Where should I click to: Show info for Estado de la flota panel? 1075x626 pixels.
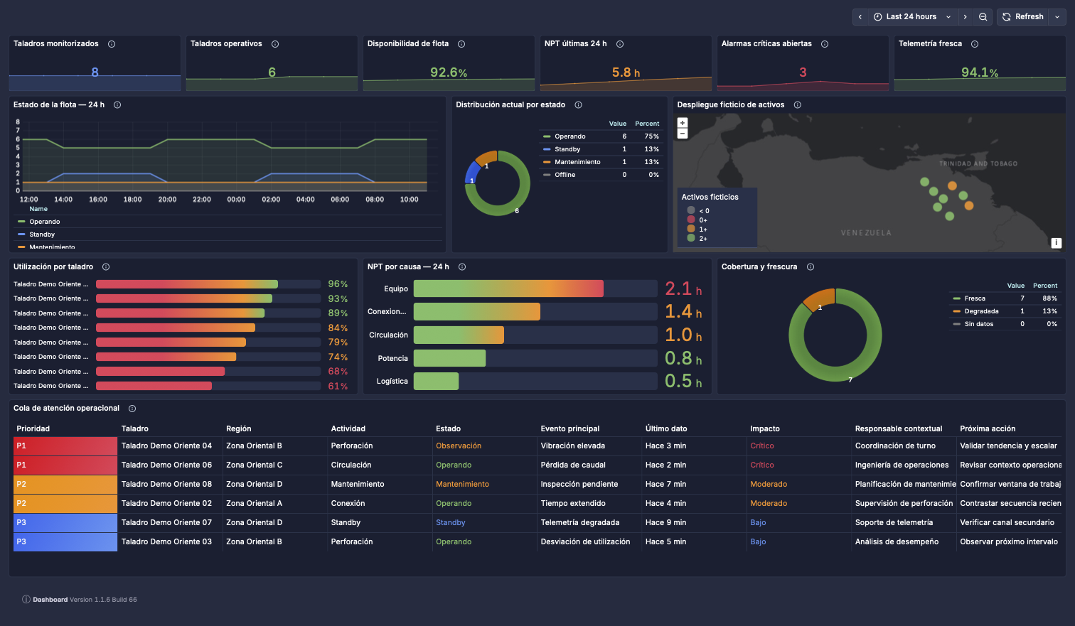tap(117, 105)
